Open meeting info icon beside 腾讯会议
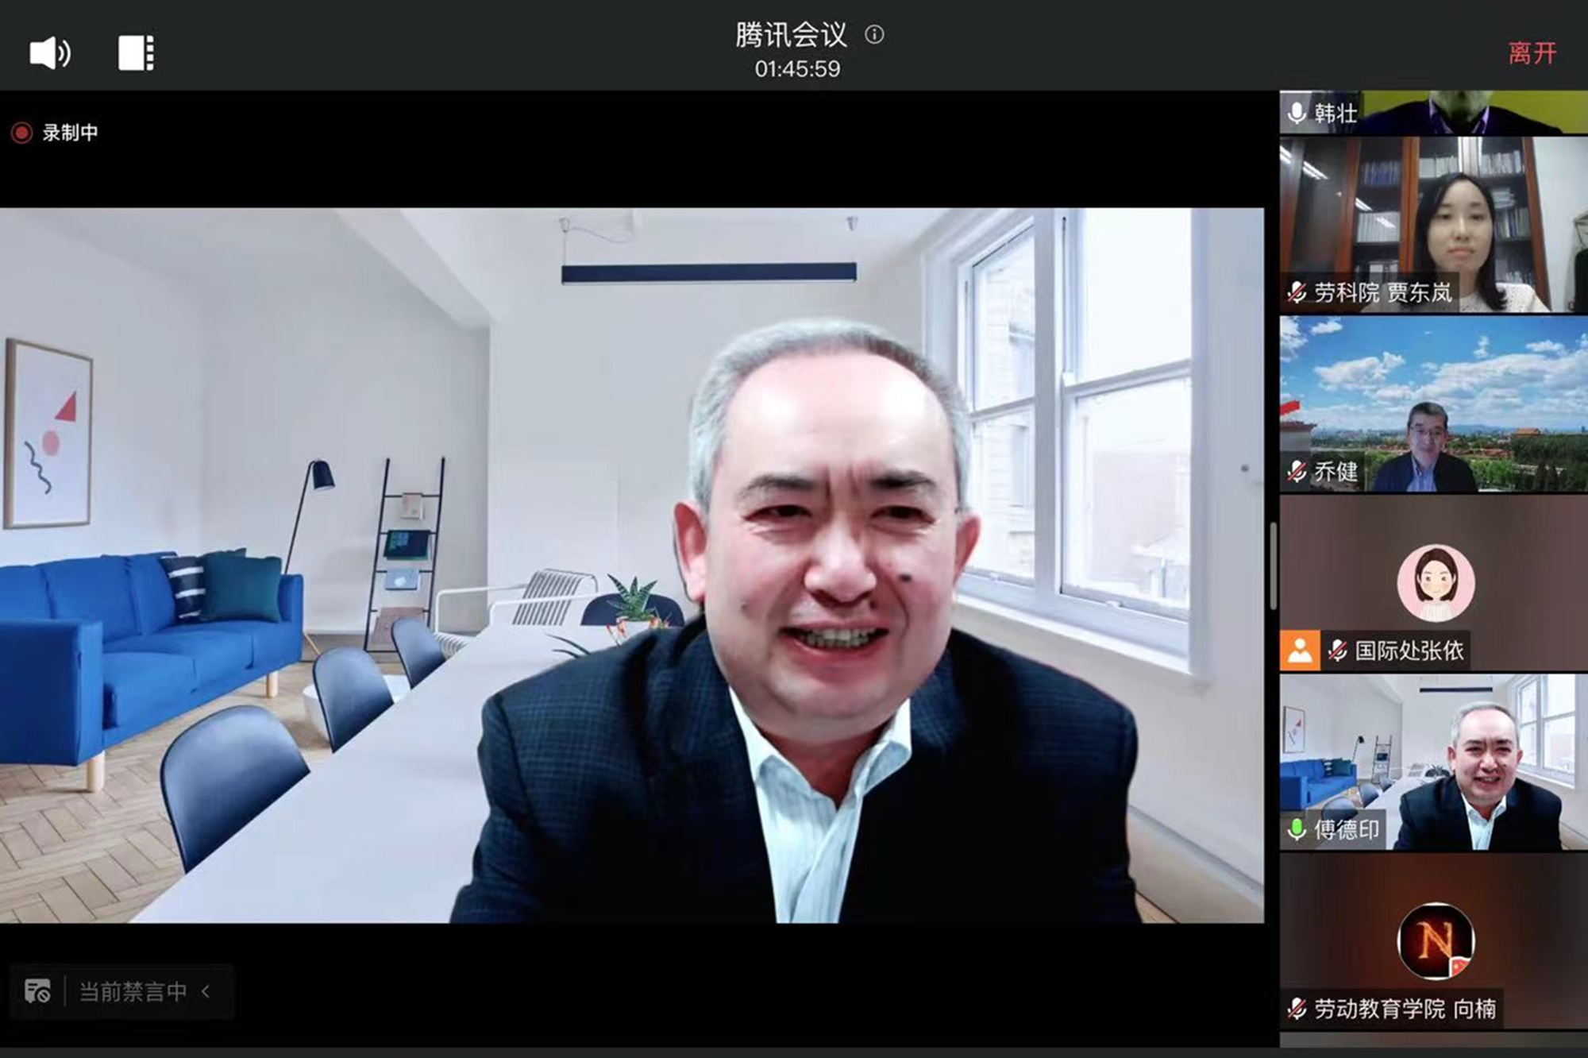Screen dimensions: 1588x1058 click(874, 35)
